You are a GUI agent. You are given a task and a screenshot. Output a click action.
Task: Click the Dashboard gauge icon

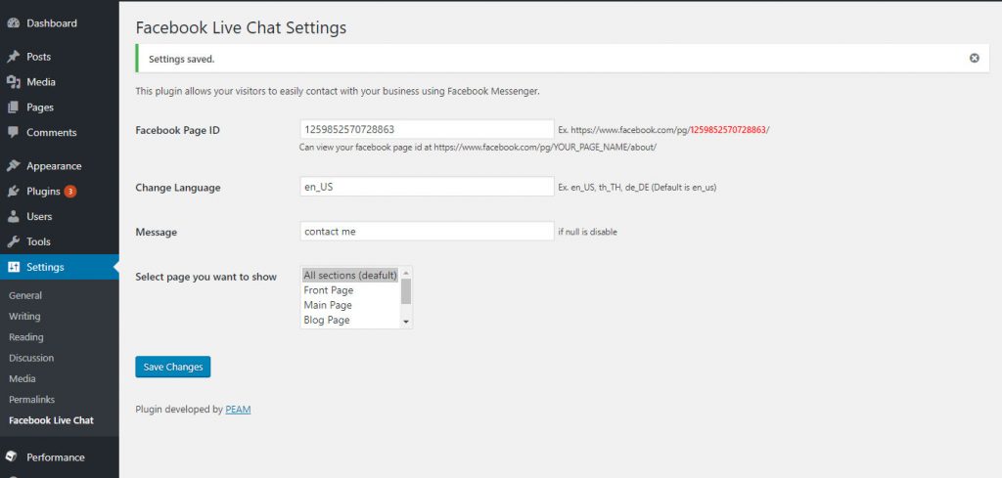point(14,22)
